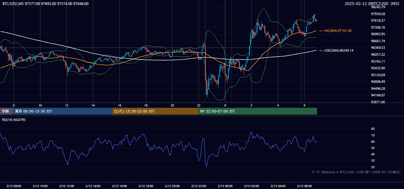Click the RSI axis level 70
The width and height of the screenshot is (404, 189).
tap(373, 135)
